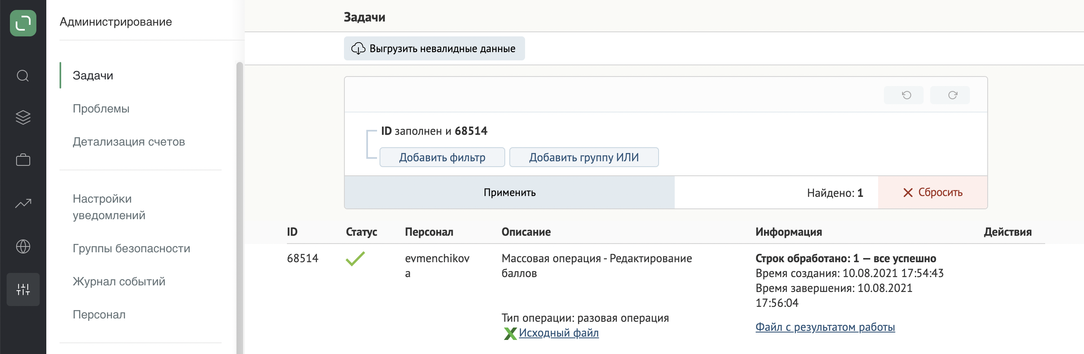
Task: Open Проблемы menu item
Action: [101, 109]
